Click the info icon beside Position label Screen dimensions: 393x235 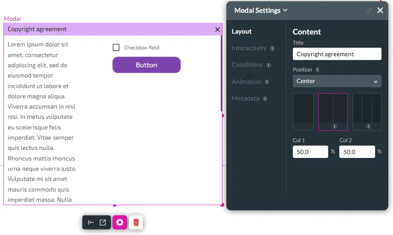[318, 70]
